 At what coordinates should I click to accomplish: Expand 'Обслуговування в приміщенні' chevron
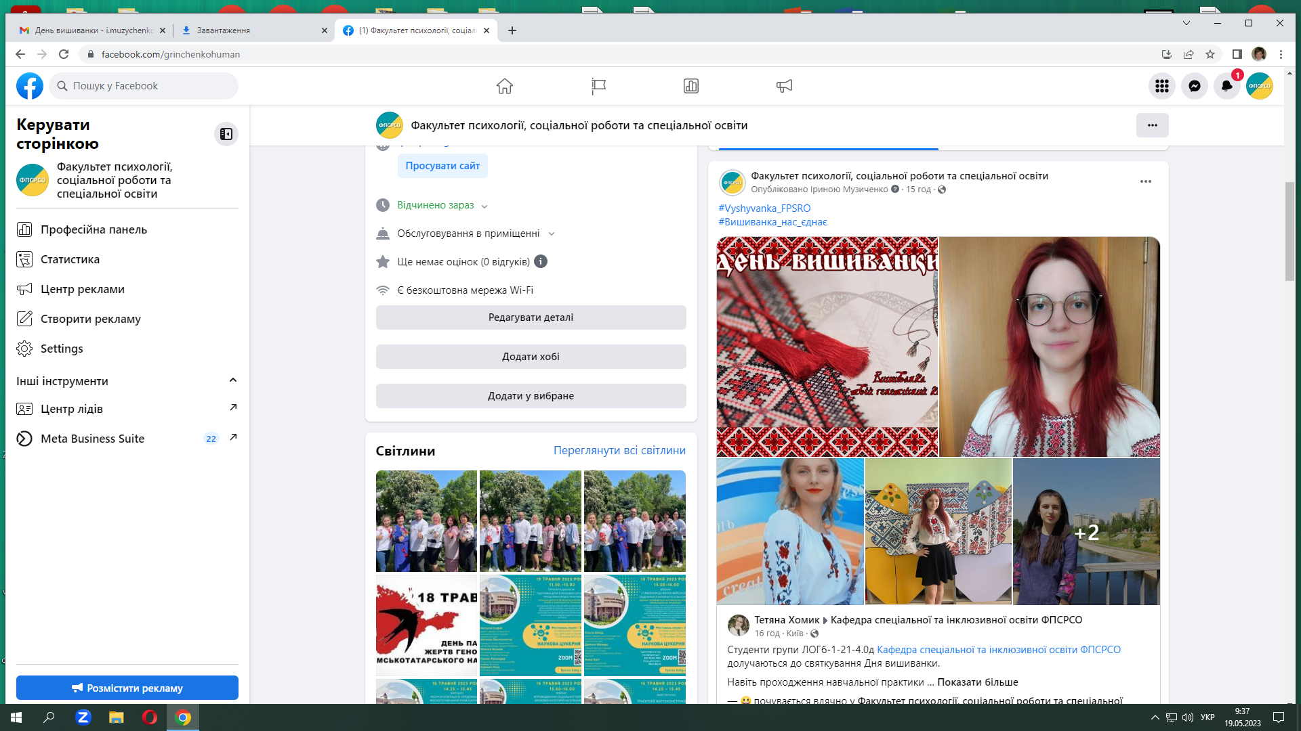click(x=552, y=234)
